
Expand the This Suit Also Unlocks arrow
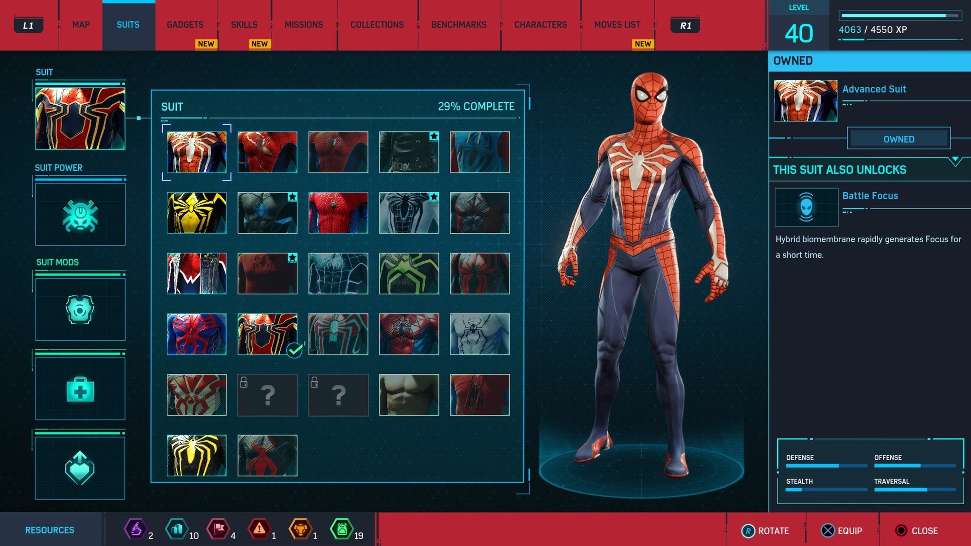[955, 161]
